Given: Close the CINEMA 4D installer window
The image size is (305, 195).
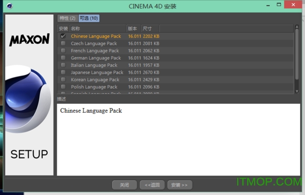Looking at the screenshot, I should (x=293, y=5).
